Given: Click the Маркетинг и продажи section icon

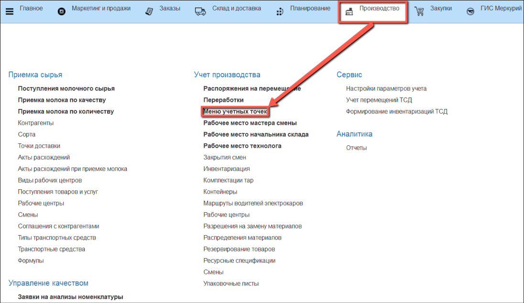Looking at the screenshot, I should (x=61, y=11).
